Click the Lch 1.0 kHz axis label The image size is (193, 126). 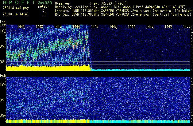coord(2,31)
